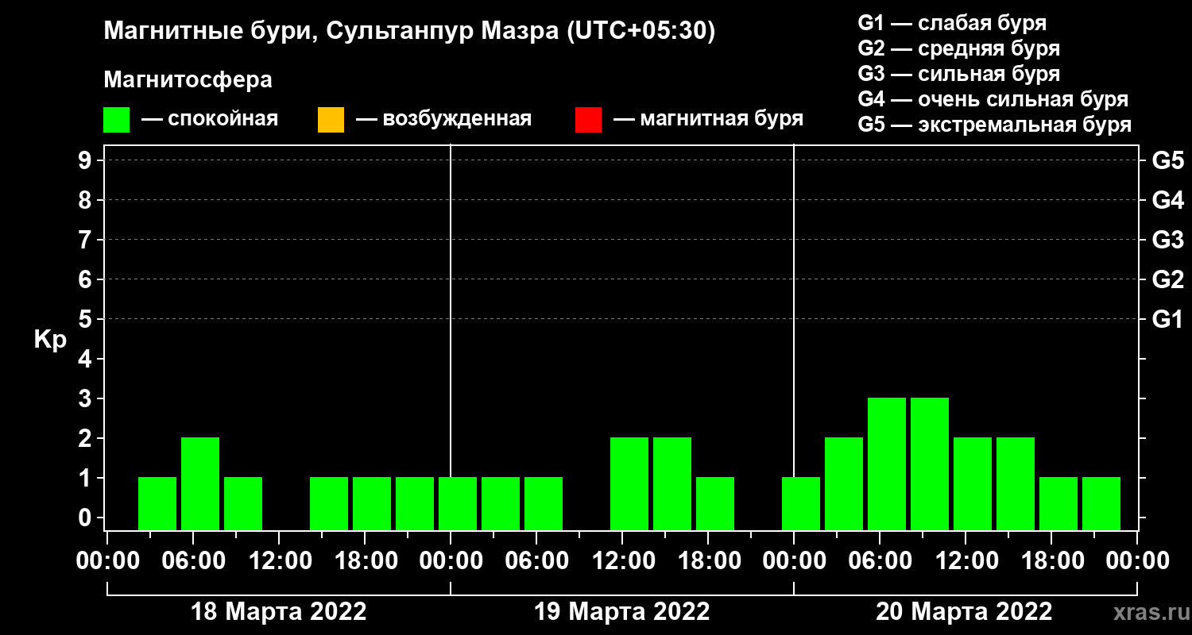Click the Kp 1 bar at 00:00 March 20
Screen dimensions: 1192x635
(801, 503)
